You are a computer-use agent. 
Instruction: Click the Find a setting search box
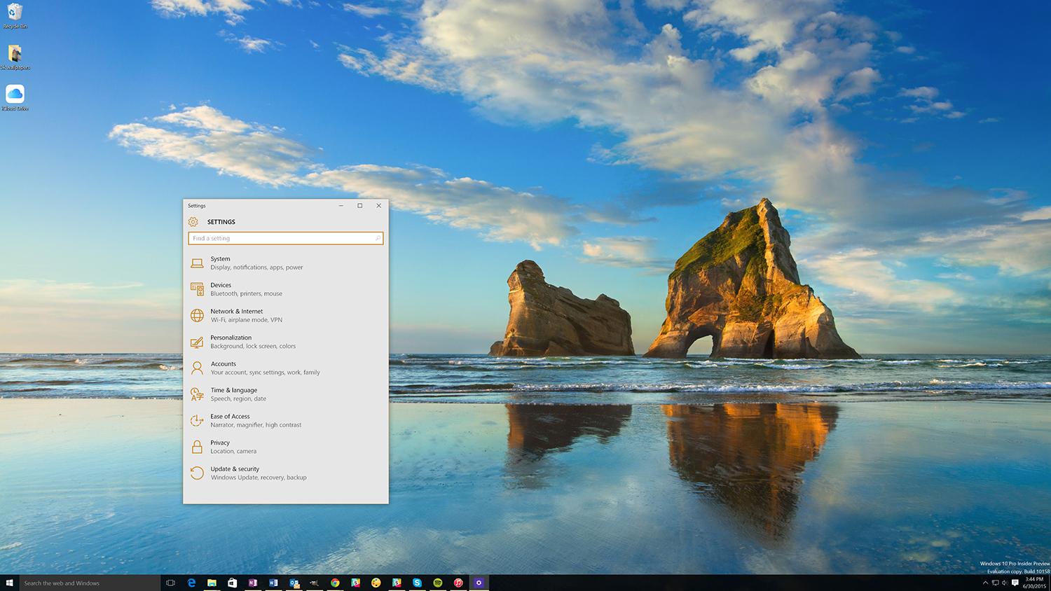click(x=286, y=238)
